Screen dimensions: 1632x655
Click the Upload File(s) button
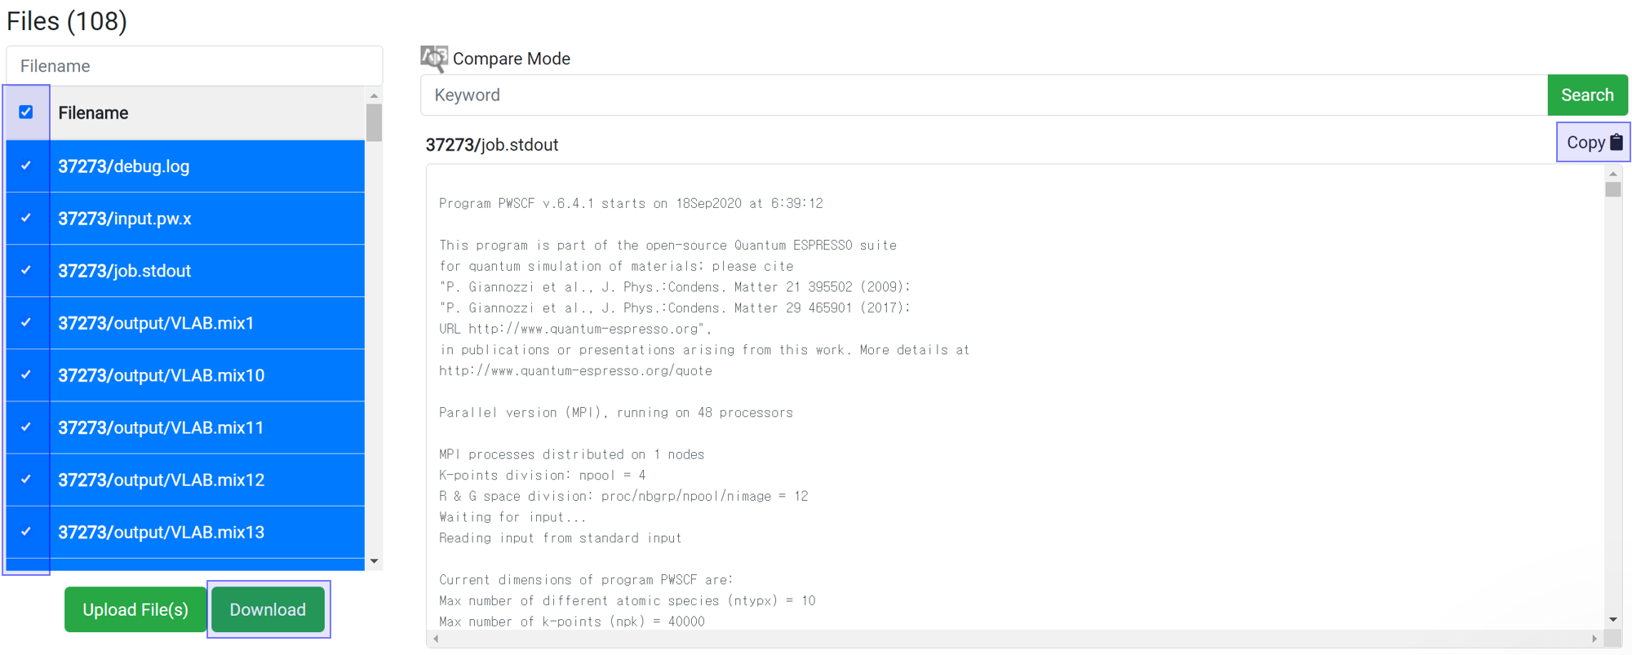pos(135,609)
